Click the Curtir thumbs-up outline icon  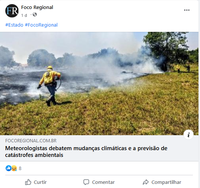pyautogui.click(x=28, y=182)
